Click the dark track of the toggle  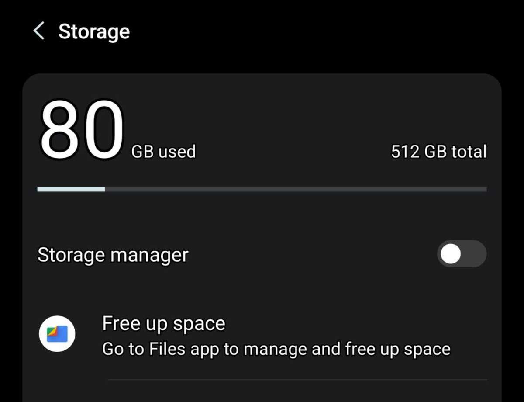point(475,254)
